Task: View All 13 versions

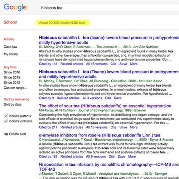Action: coord(97,127)
